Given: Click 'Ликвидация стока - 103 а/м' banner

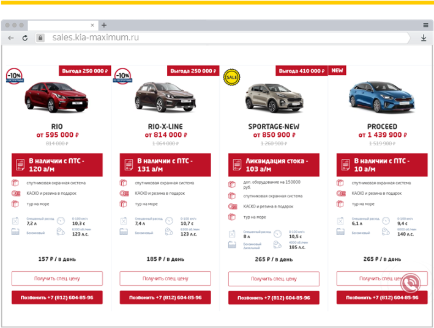Looking at the screenshot, I should pos(274,165).
